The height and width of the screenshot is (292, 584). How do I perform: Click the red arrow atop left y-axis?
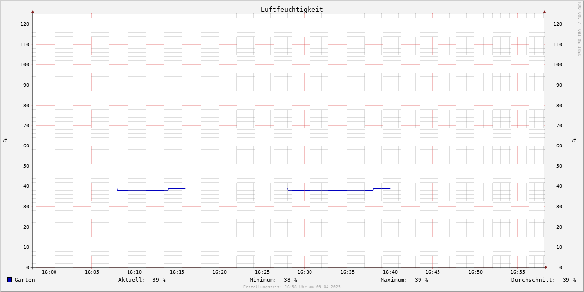pos(33,11)
